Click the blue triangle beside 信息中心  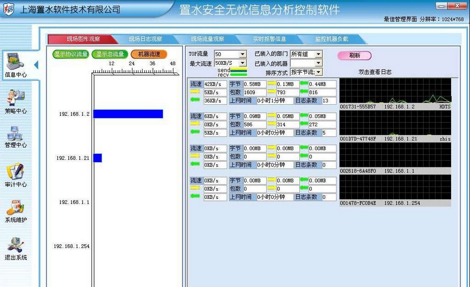[36, 65]
